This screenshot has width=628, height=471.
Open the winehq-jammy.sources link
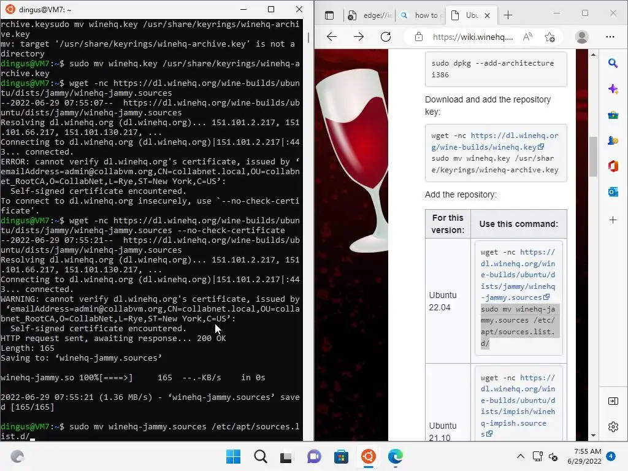coord(518,275)
